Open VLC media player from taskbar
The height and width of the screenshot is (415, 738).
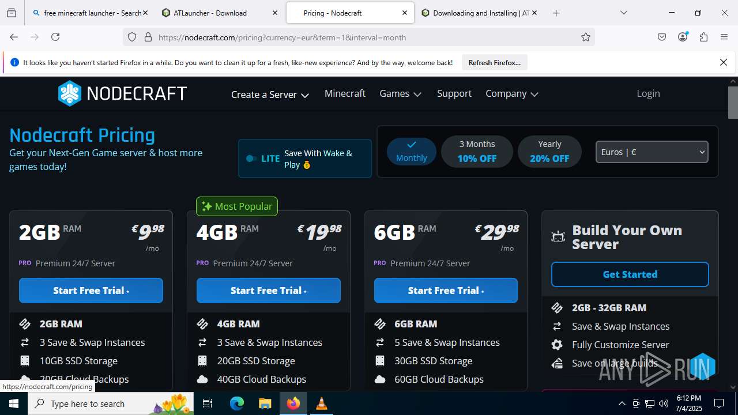pos(322,403)
